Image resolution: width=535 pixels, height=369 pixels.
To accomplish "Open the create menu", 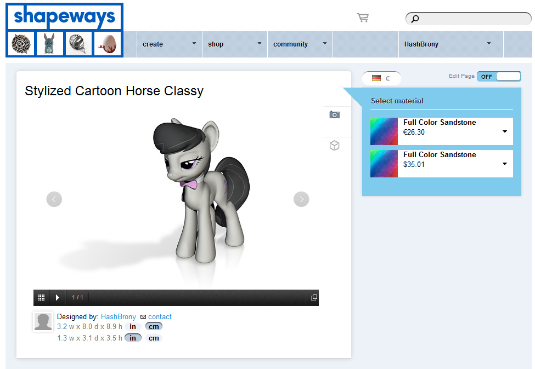I will 169,44.
